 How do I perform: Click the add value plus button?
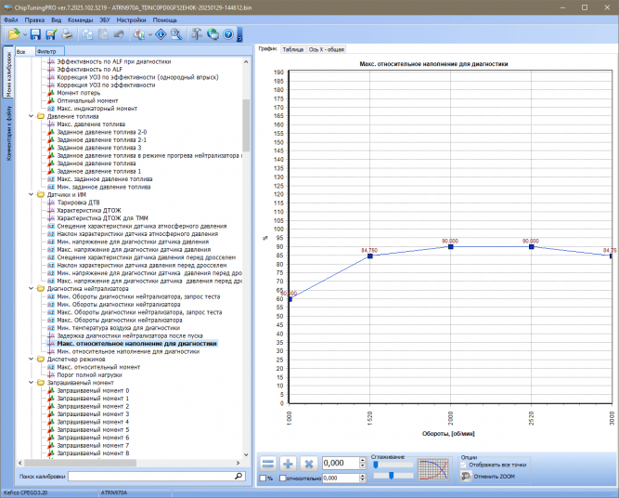coord(289,464)
